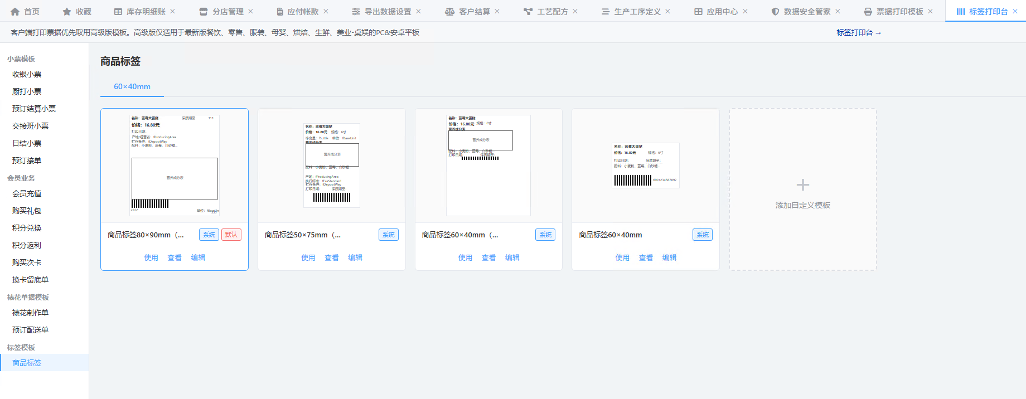Click 查看 for 商品标签80×90mm template
1026x399 pixels.
(x=175, y=257)
